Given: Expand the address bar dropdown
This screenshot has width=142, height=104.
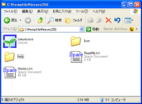Looking at the screenshot, I should click(x=82, y=29).
